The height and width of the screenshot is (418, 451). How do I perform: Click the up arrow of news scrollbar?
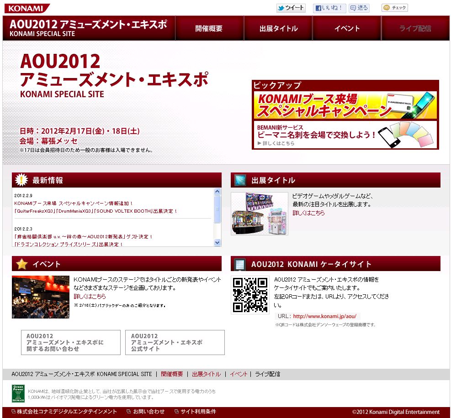pos(218,191)
